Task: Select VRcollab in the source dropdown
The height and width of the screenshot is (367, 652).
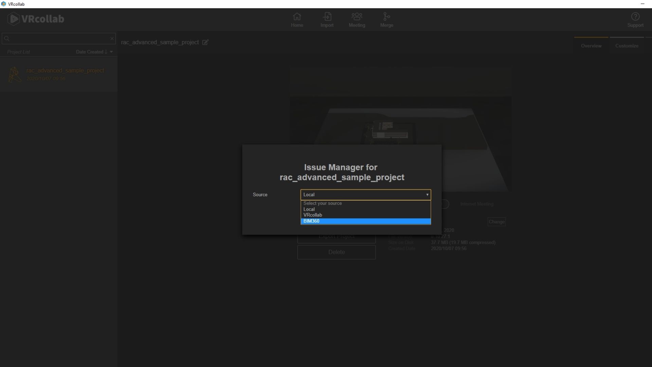Action: [365, 215]
